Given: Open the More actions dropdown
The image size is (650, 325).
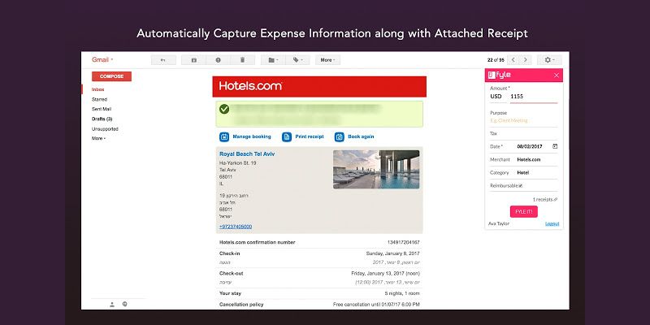Looking at the screenshot, I should click(x=328, y=60).
